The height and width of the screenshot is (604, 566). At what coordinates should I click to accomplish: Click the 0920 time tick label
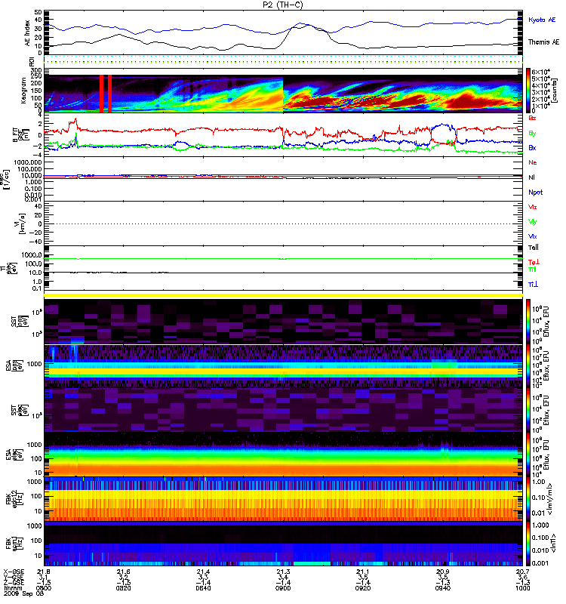tap(363, 589)
